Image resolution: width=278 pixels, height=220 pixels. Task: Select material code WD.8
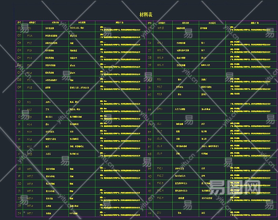(x=160, y=28)
